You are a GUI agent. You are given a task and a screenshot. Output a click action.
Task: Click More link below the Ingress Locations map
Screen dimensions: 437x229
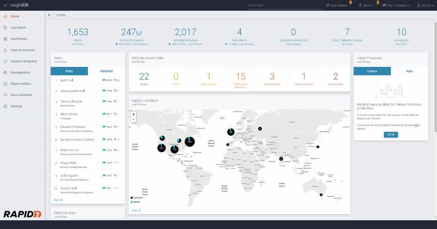(136, 210)
